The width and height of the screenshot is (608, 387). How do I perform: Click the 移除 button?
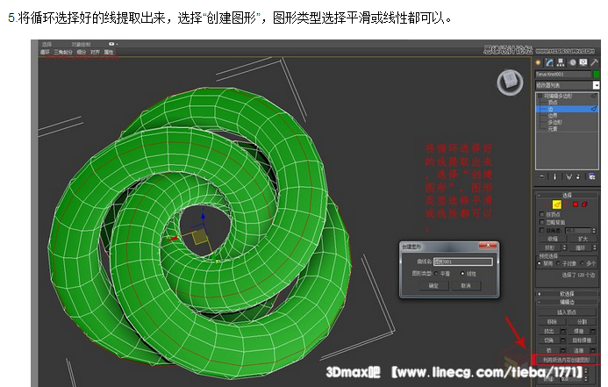pyautogui.click(x=552, y=322)
